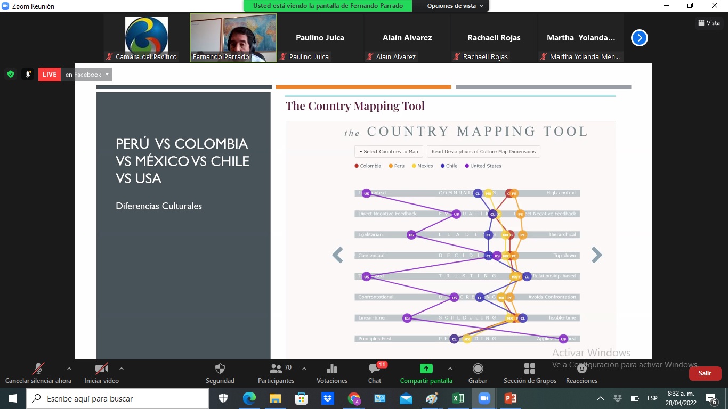The width and height of the screenshot is (728, 409).
Task: Go to previous slide with left chevron
Action: tap(337, 255)
